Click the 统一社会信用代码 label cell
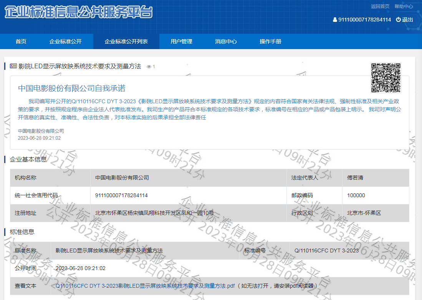This screenshot has width=422, height=300. [50, 195]
